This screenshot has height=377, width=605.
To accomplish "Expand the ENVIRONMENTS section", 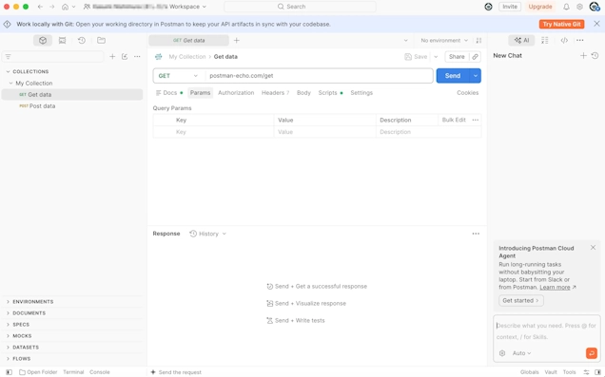I will point(8,302).
